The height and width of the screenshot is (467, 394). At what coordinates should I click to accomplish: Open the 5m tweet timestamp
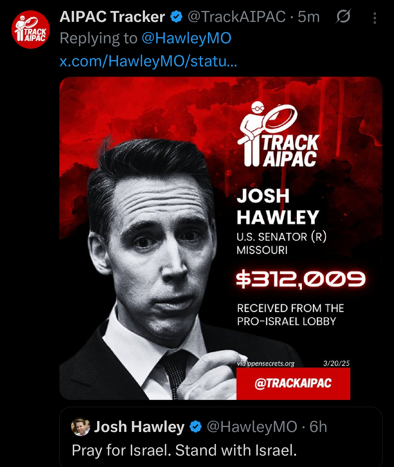point(309,17)
